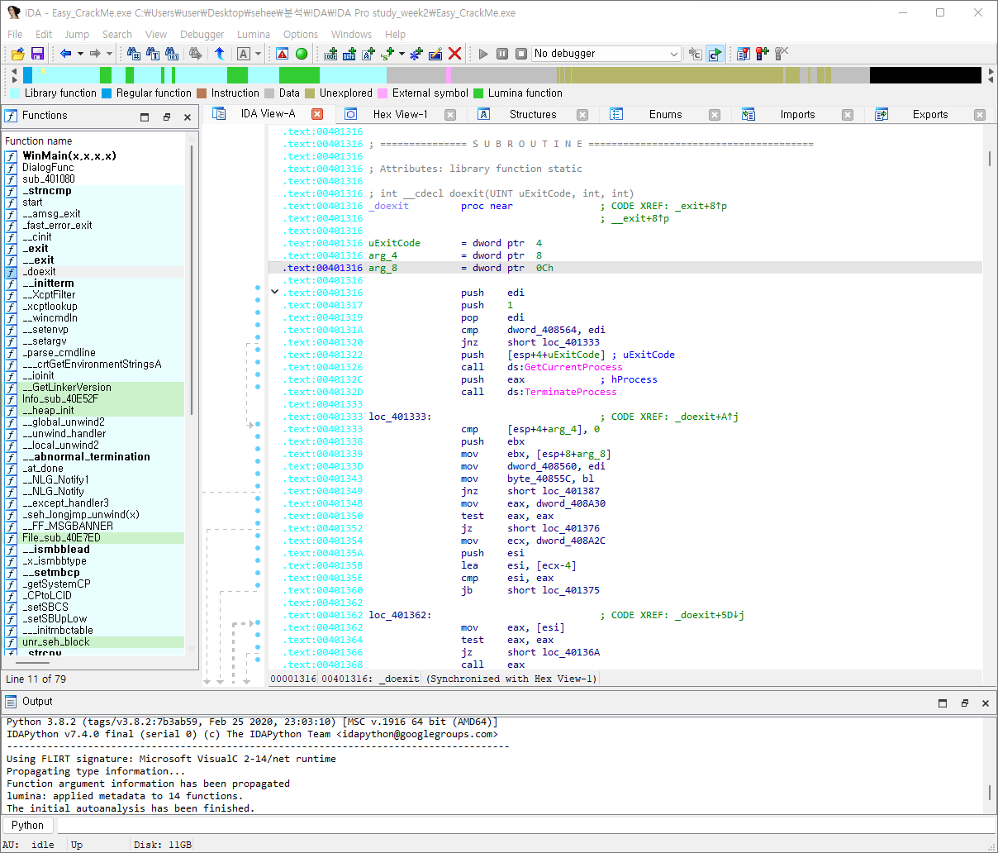Image resolution: width=998 pixels, height=853 pixels.
Task: Pause the process with the pause button
Action: 502,54
